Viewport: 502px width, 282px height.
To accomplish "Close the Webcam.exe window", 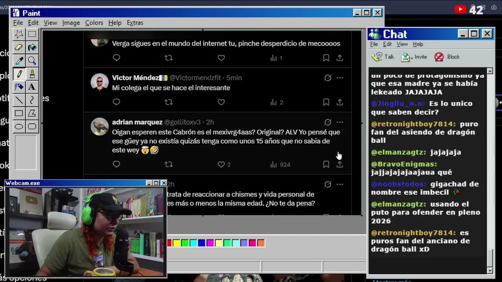I will pos(164,183).
